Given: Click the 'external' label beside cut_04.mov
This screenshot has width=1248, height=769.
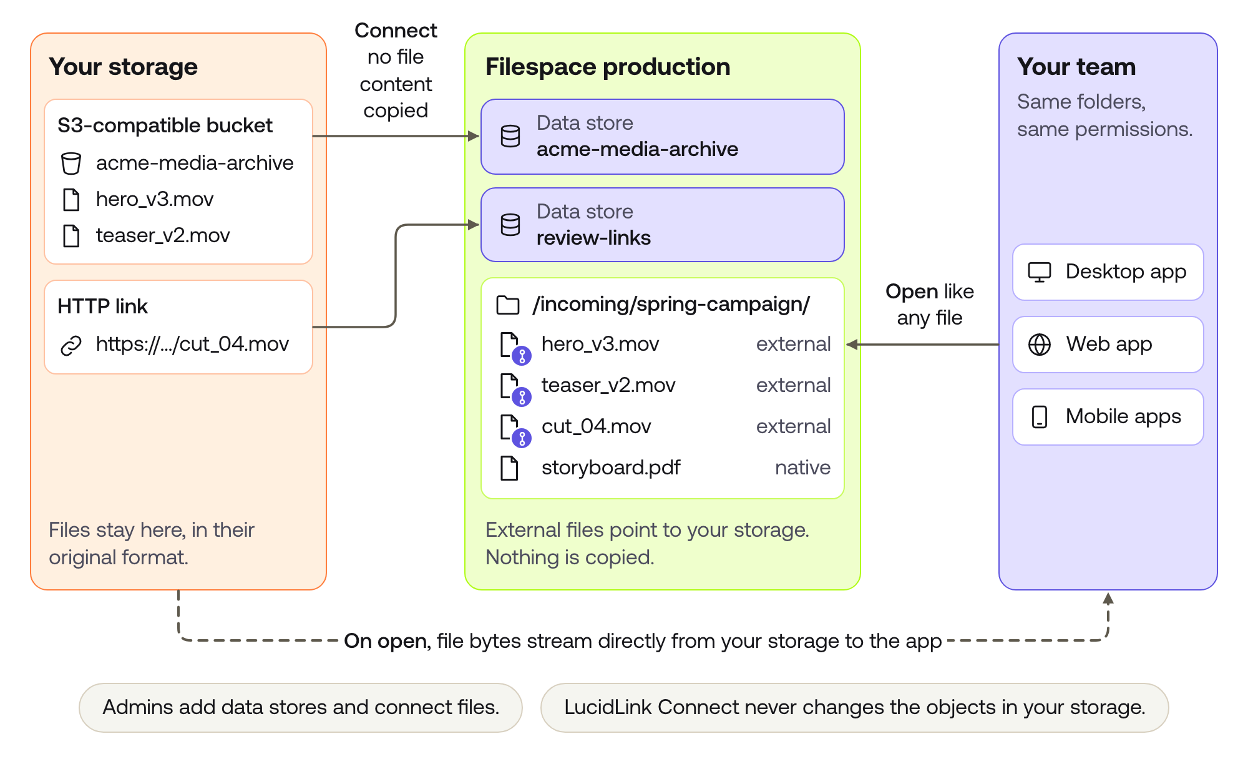Looking at the screenshot, I should click(x=793, y=426).
